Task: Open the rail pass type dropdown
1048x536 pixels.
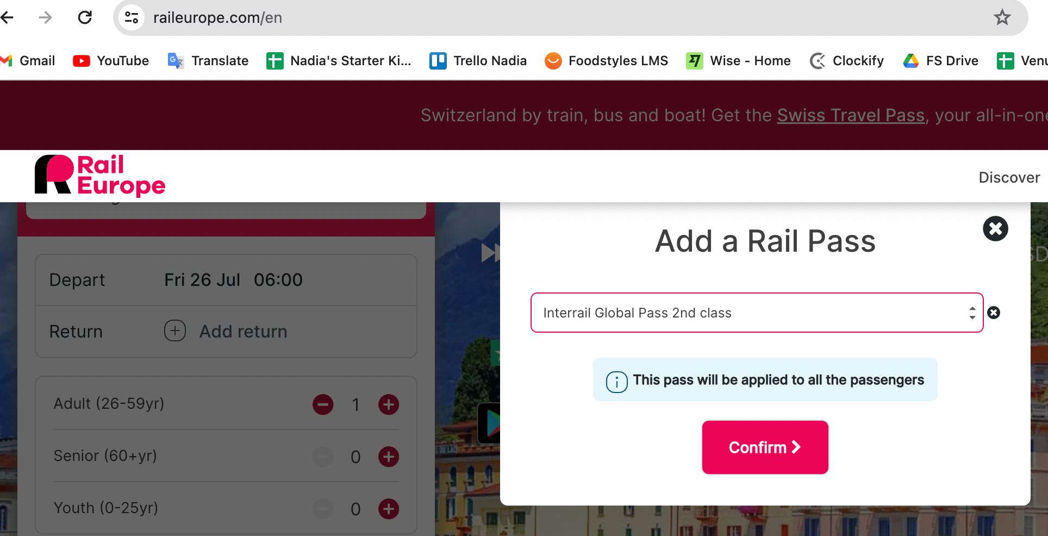Action: coord(757,313)
